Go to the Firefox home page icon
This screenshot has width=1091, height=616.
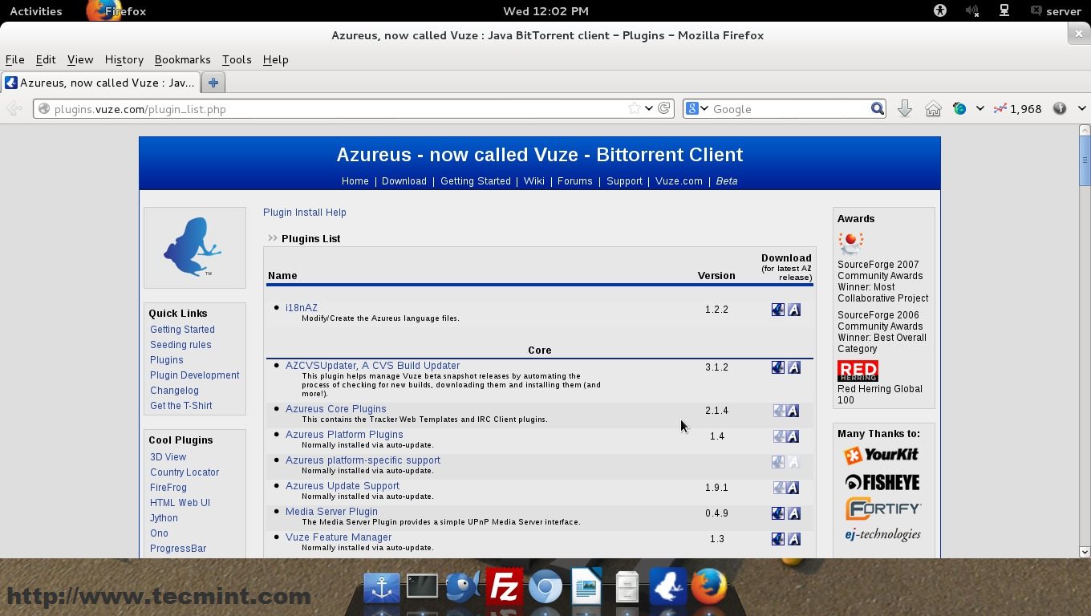[x=933, y=109]
